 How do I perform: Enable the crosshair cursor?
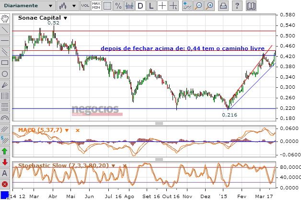[x=162, y=6]
